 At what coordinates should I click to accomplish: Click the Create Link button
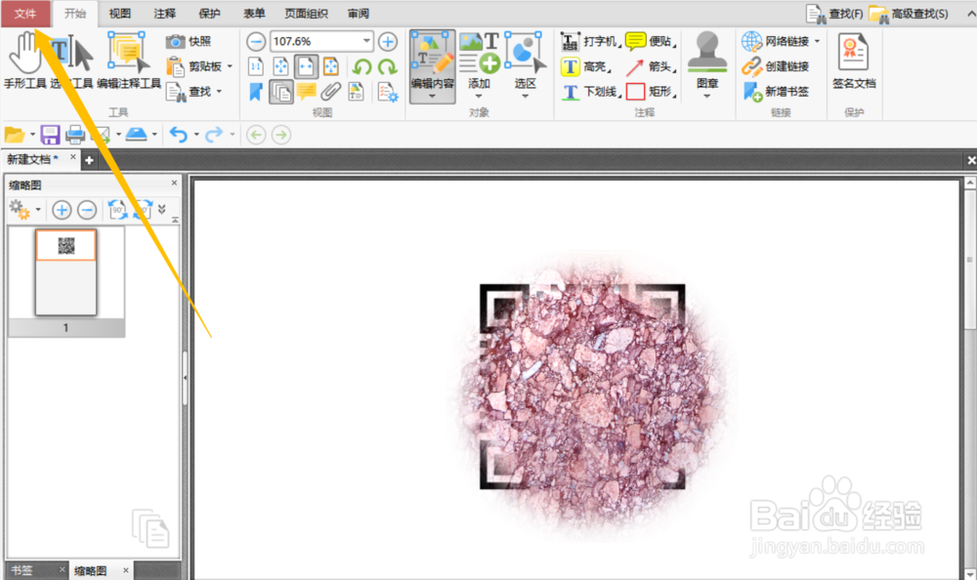point(776,66)
